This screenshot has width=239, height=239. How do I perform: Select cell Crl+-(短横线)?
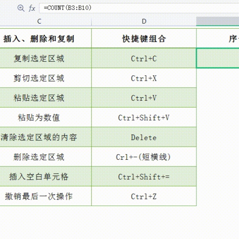click(x=144, y=157)
